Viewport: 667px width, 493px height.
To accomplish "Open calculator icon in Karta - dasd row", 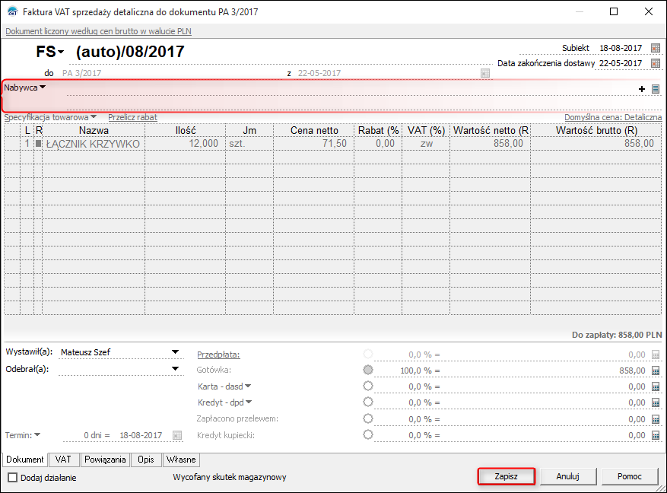I will pos(656,386).
